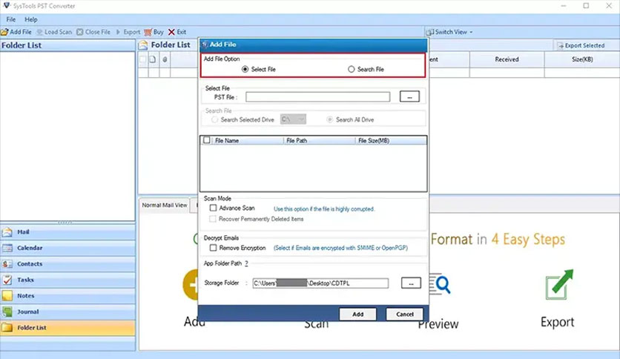
Task: Click the Export Selected icon button
Action: (560, 46)
